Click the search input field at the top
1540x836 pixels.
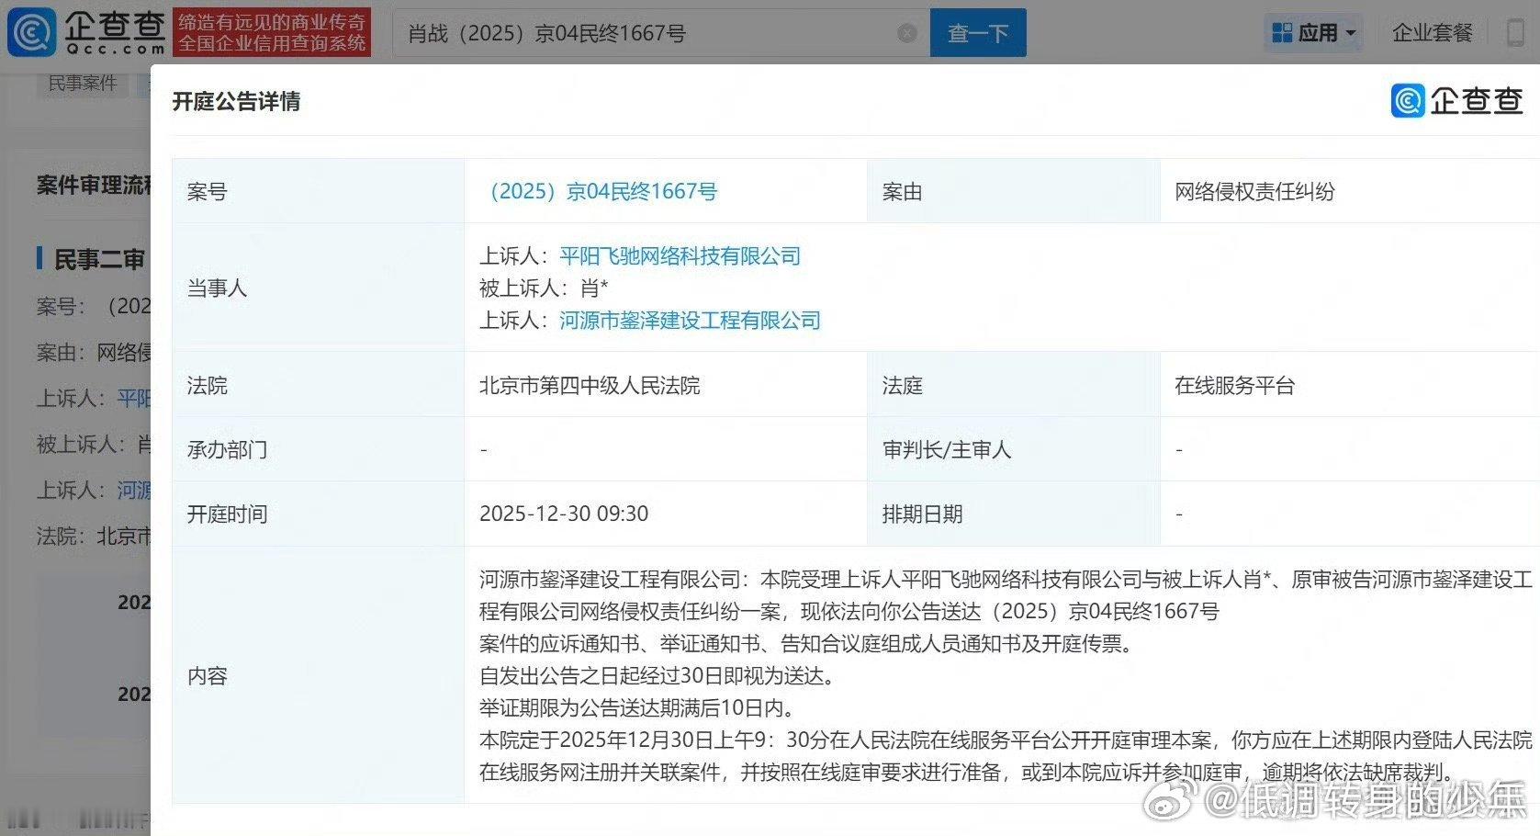click(643, 33)
